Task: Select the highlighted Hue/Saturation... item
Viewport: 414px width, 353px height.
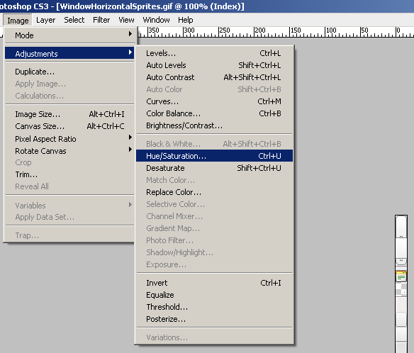Action: point(214,156)
